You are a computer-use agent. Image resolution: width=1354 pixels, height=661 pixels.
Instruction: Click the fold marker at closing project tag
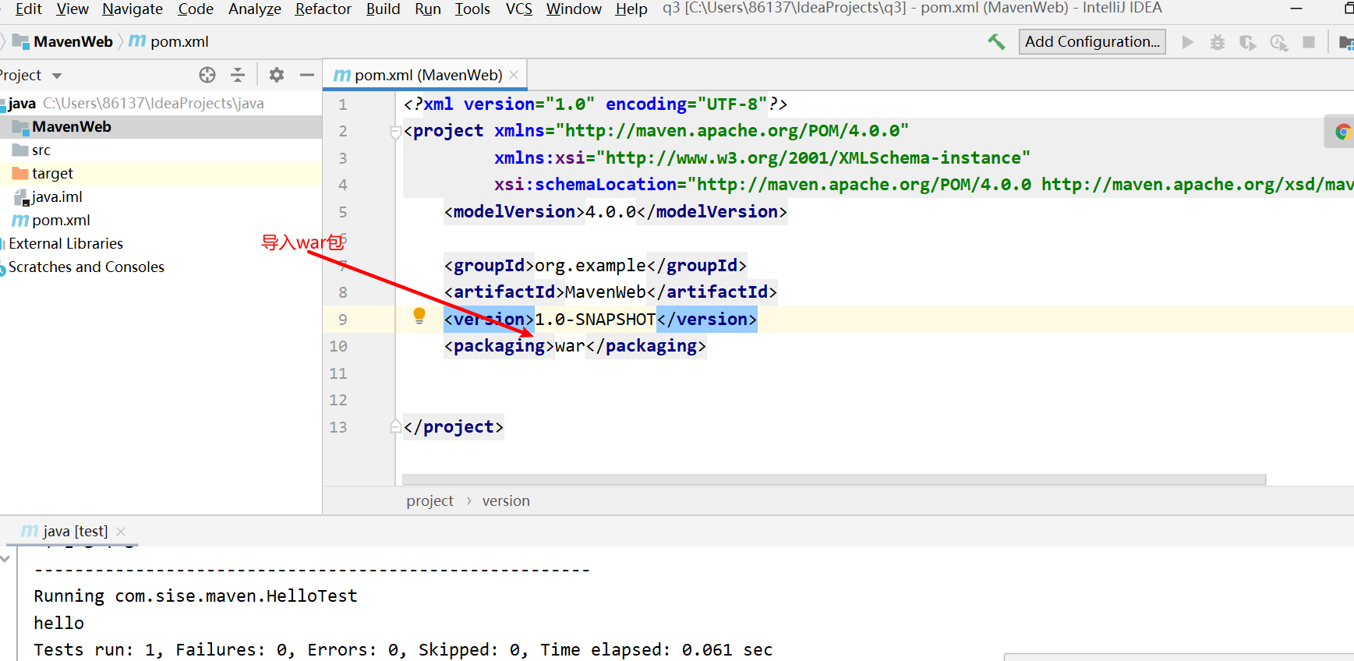(395, 426)
